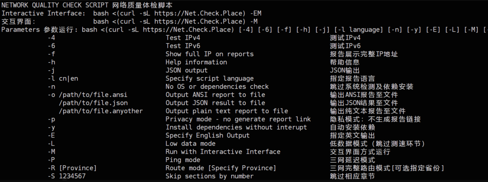The height and width of the screenshot is (182, 488).
Task: Select the -4 option flag
Action: 52,38
